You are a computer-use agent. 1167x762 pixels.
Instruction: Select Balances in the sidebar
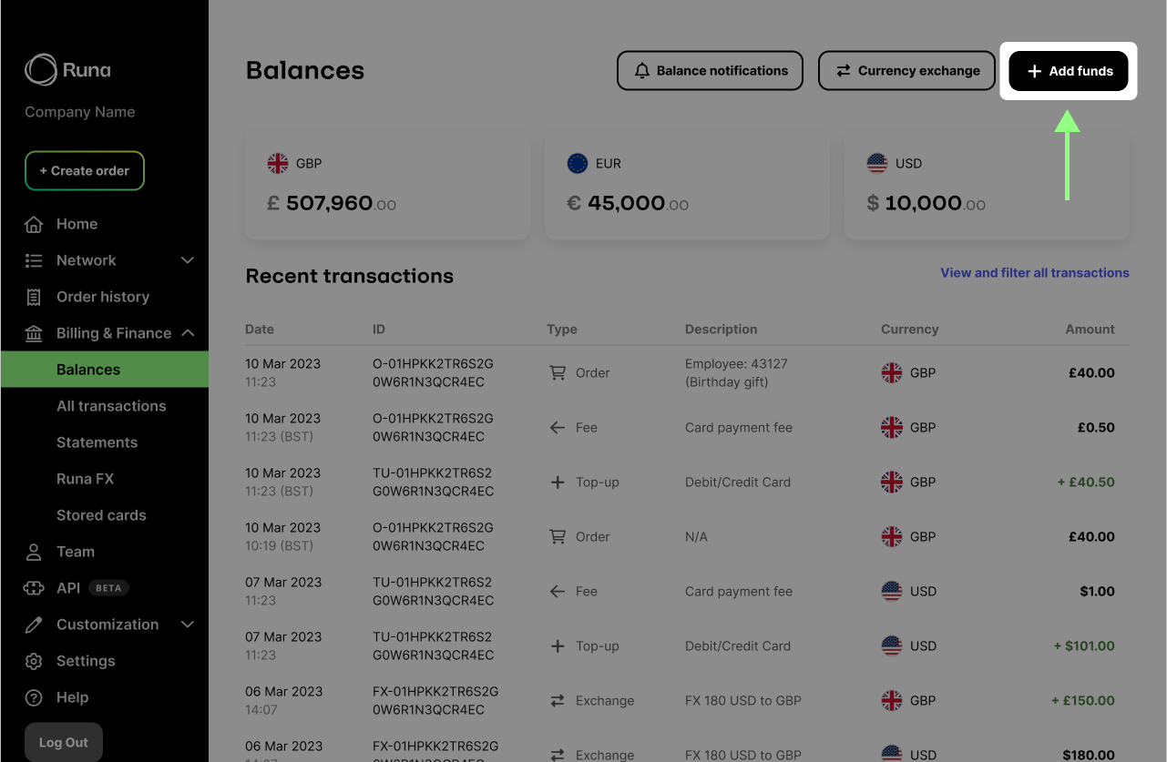coord(105,370)
